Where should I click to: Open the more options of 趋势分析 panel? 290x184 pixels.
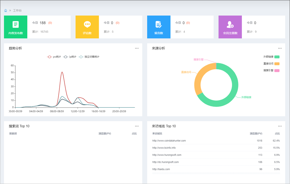coord(137,48)
